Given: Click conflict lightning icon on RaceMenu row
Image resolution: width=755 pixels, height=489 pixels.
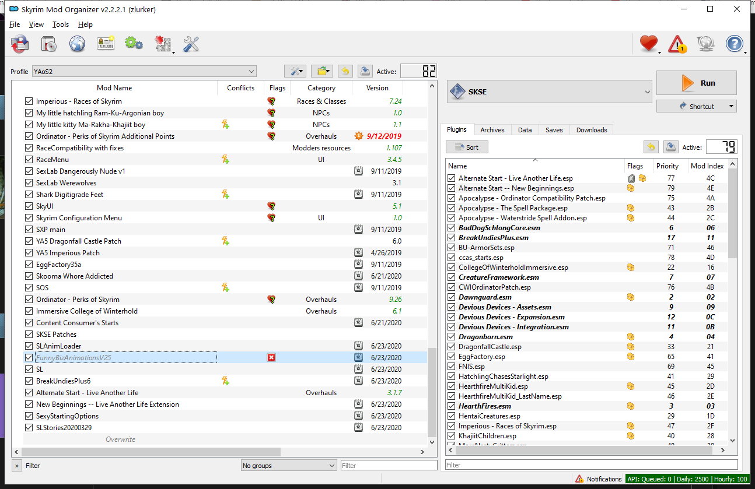Looking at the screenshot, I should click(x=225, y=159).
